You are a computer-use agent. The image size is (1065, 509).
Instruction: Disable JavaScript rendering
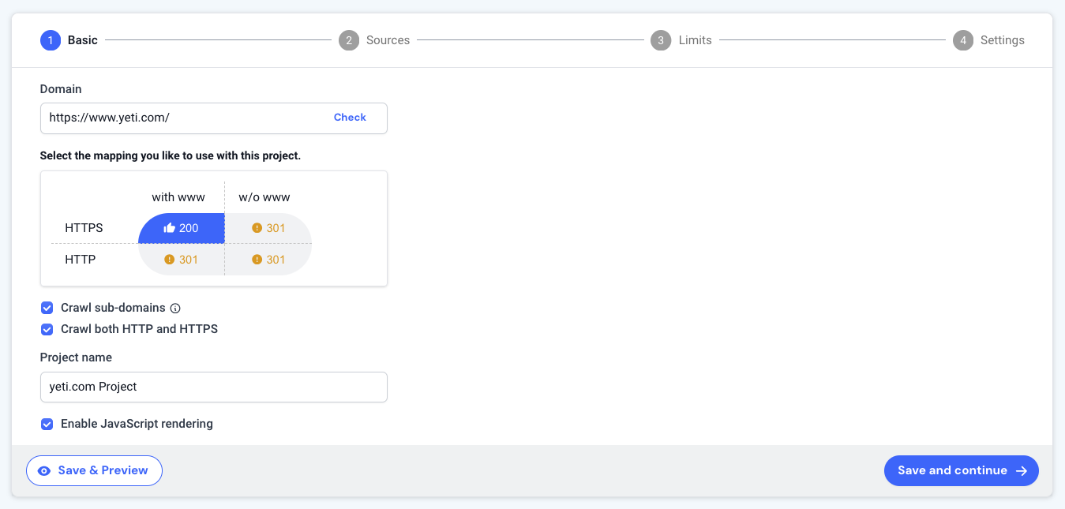47,424
